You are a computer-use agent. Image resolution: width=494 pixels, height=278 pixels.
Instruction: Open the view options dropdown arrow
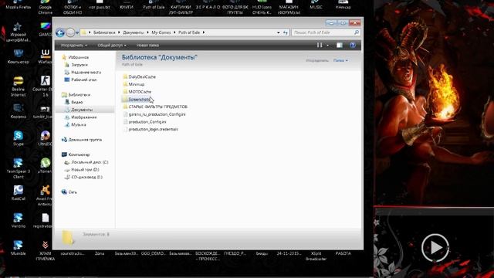pyautogui.click(x=327, y=46)
